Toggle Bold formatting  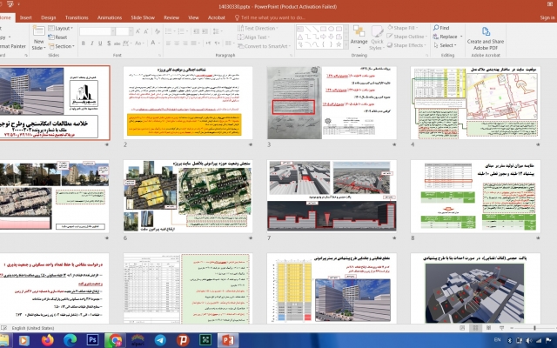[84, 43]
